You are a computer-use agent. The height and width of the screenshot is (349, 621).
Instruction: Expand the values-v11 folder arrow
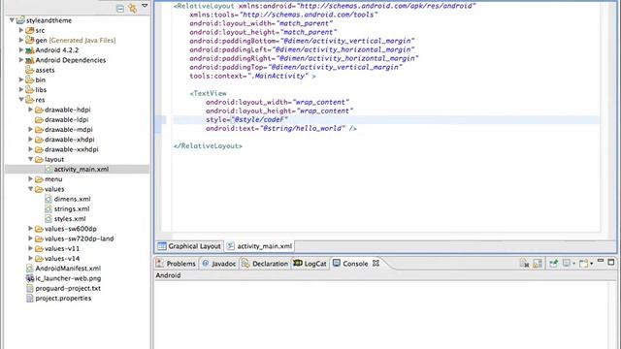(x=30, y=248)
